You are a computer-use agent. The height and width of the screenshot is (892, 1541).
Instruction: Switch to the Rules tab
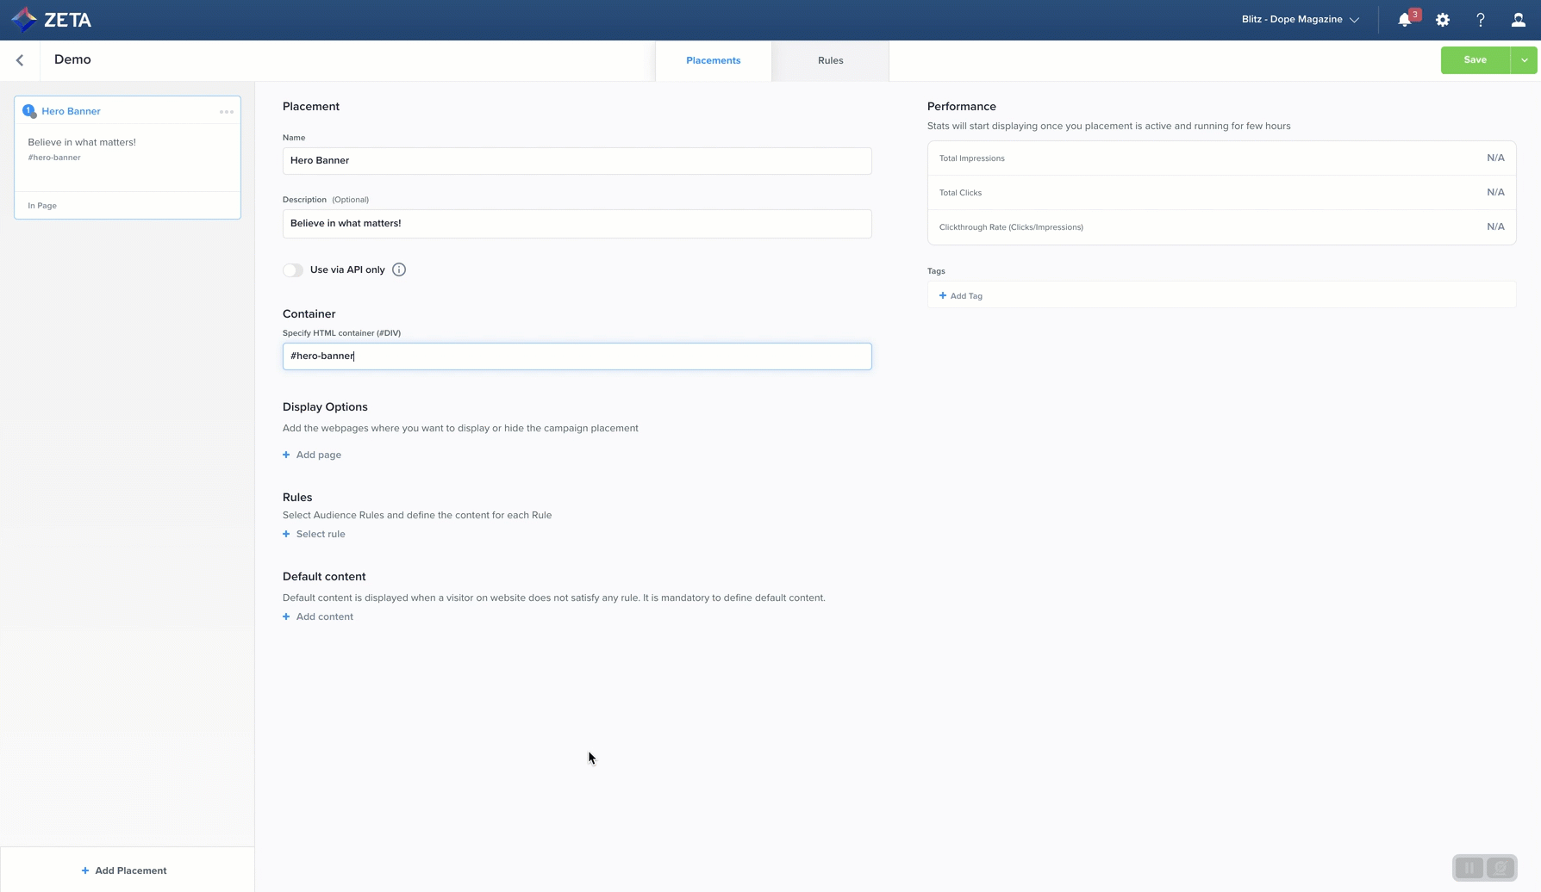(x=830, y=60)
